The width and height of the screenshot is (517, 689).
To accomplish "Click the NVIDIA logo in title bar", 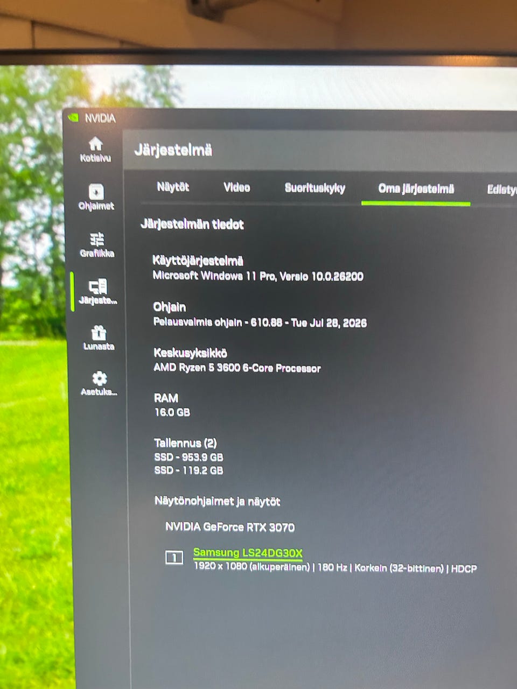I will (x=75, y=118).
